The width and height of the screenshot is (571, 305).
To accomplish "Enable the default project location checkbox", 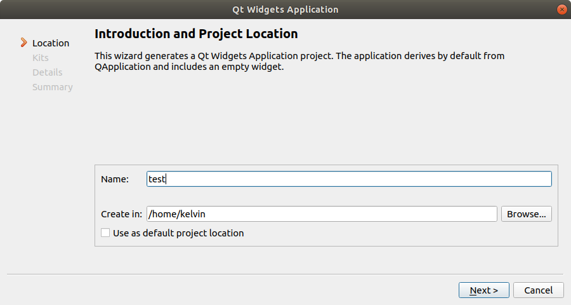I will 106,233.
